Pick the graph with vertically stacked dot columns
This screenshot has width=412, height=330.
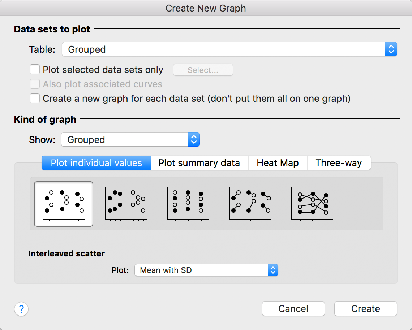pyautogui.click(x=188, y=204)
